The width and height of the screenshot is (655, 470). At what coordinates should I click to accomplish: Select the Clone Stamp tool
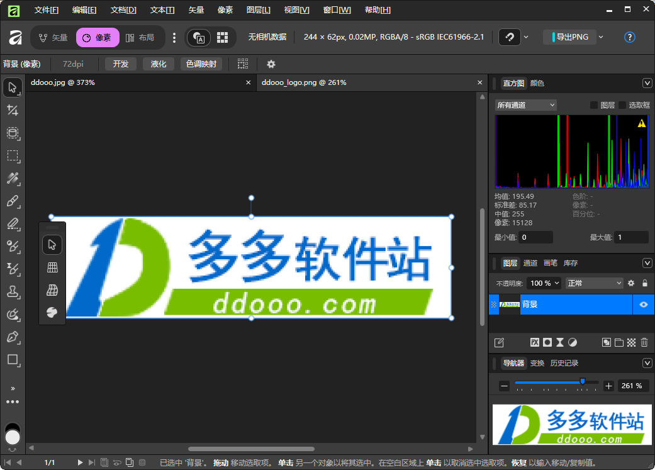click(13, 292)
